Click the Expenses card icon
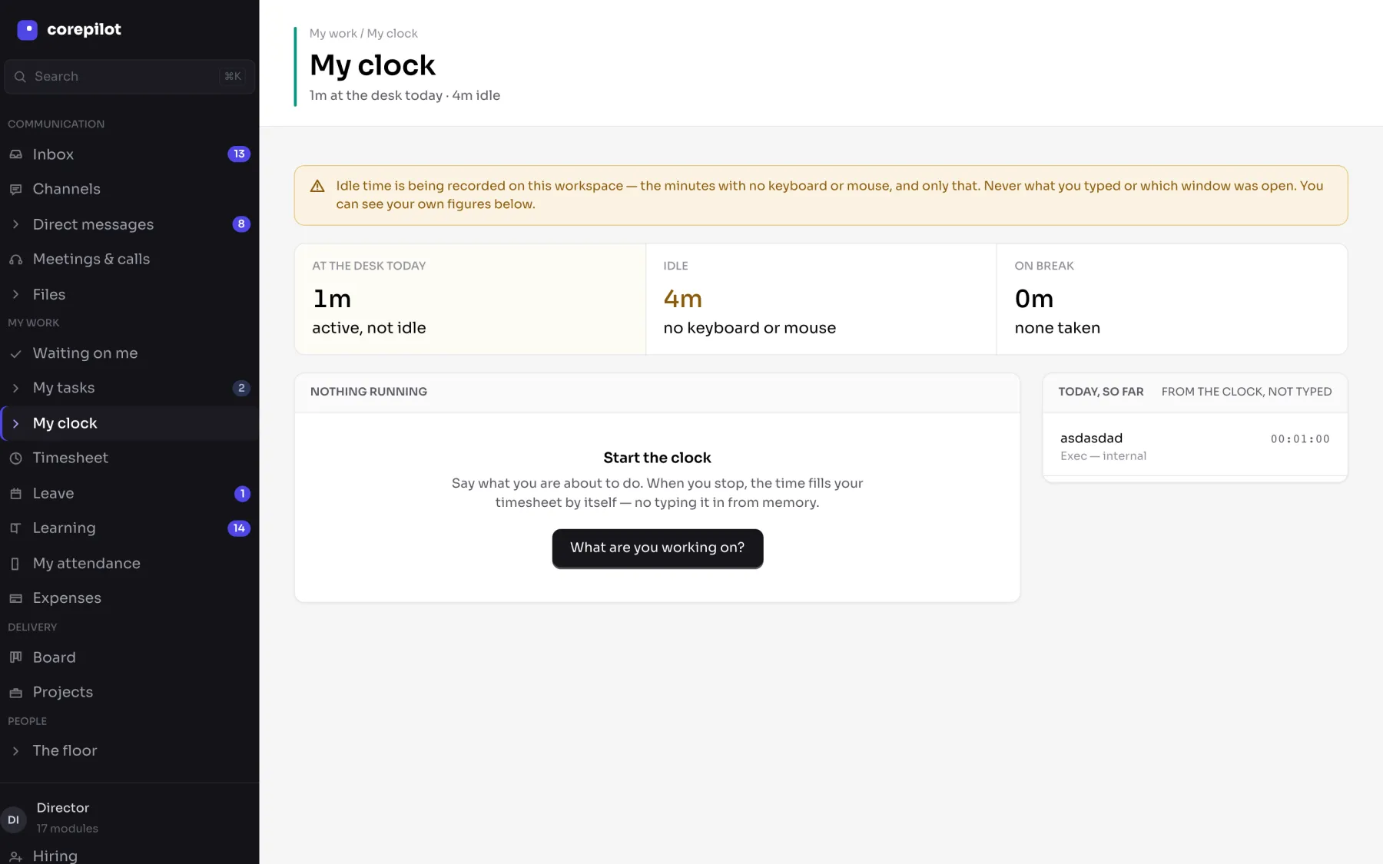The width and height of the screenshot is (1383, 864). [15, 598]
